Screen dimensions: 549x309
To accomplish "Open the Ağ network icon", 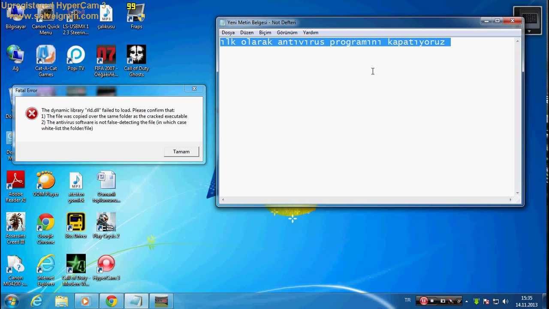I will pyautogui.click(x=15, y=58).
